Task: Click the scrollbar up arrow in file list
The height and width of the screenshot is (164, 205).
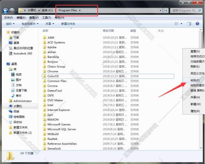Action: 201,30
